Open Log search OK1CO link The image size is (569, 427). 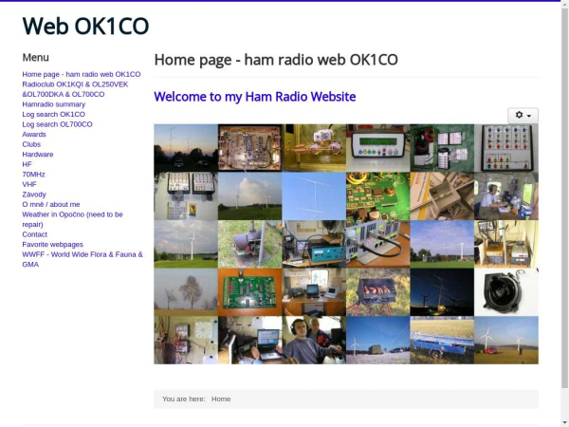click(54, 114)
